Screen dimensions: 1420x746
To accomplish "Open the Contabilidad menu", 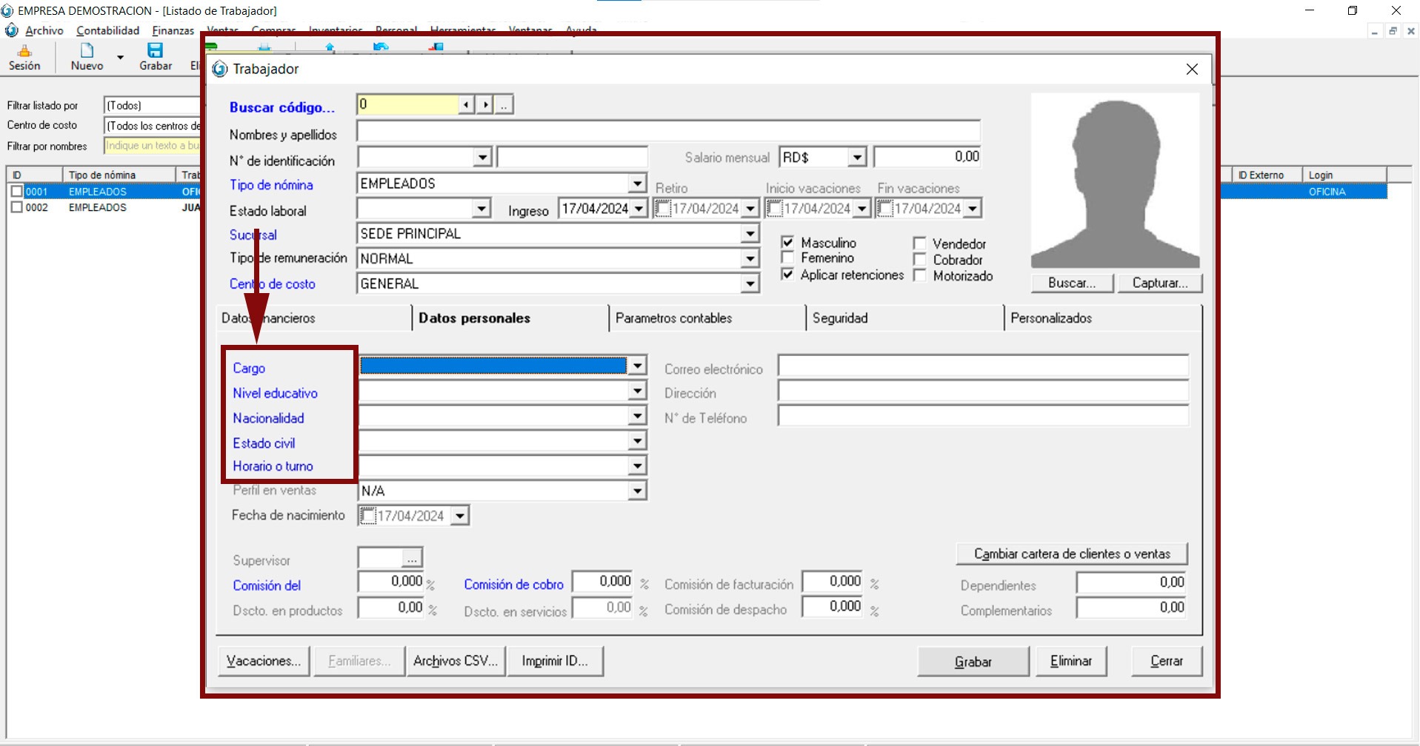I will point(107,30).
